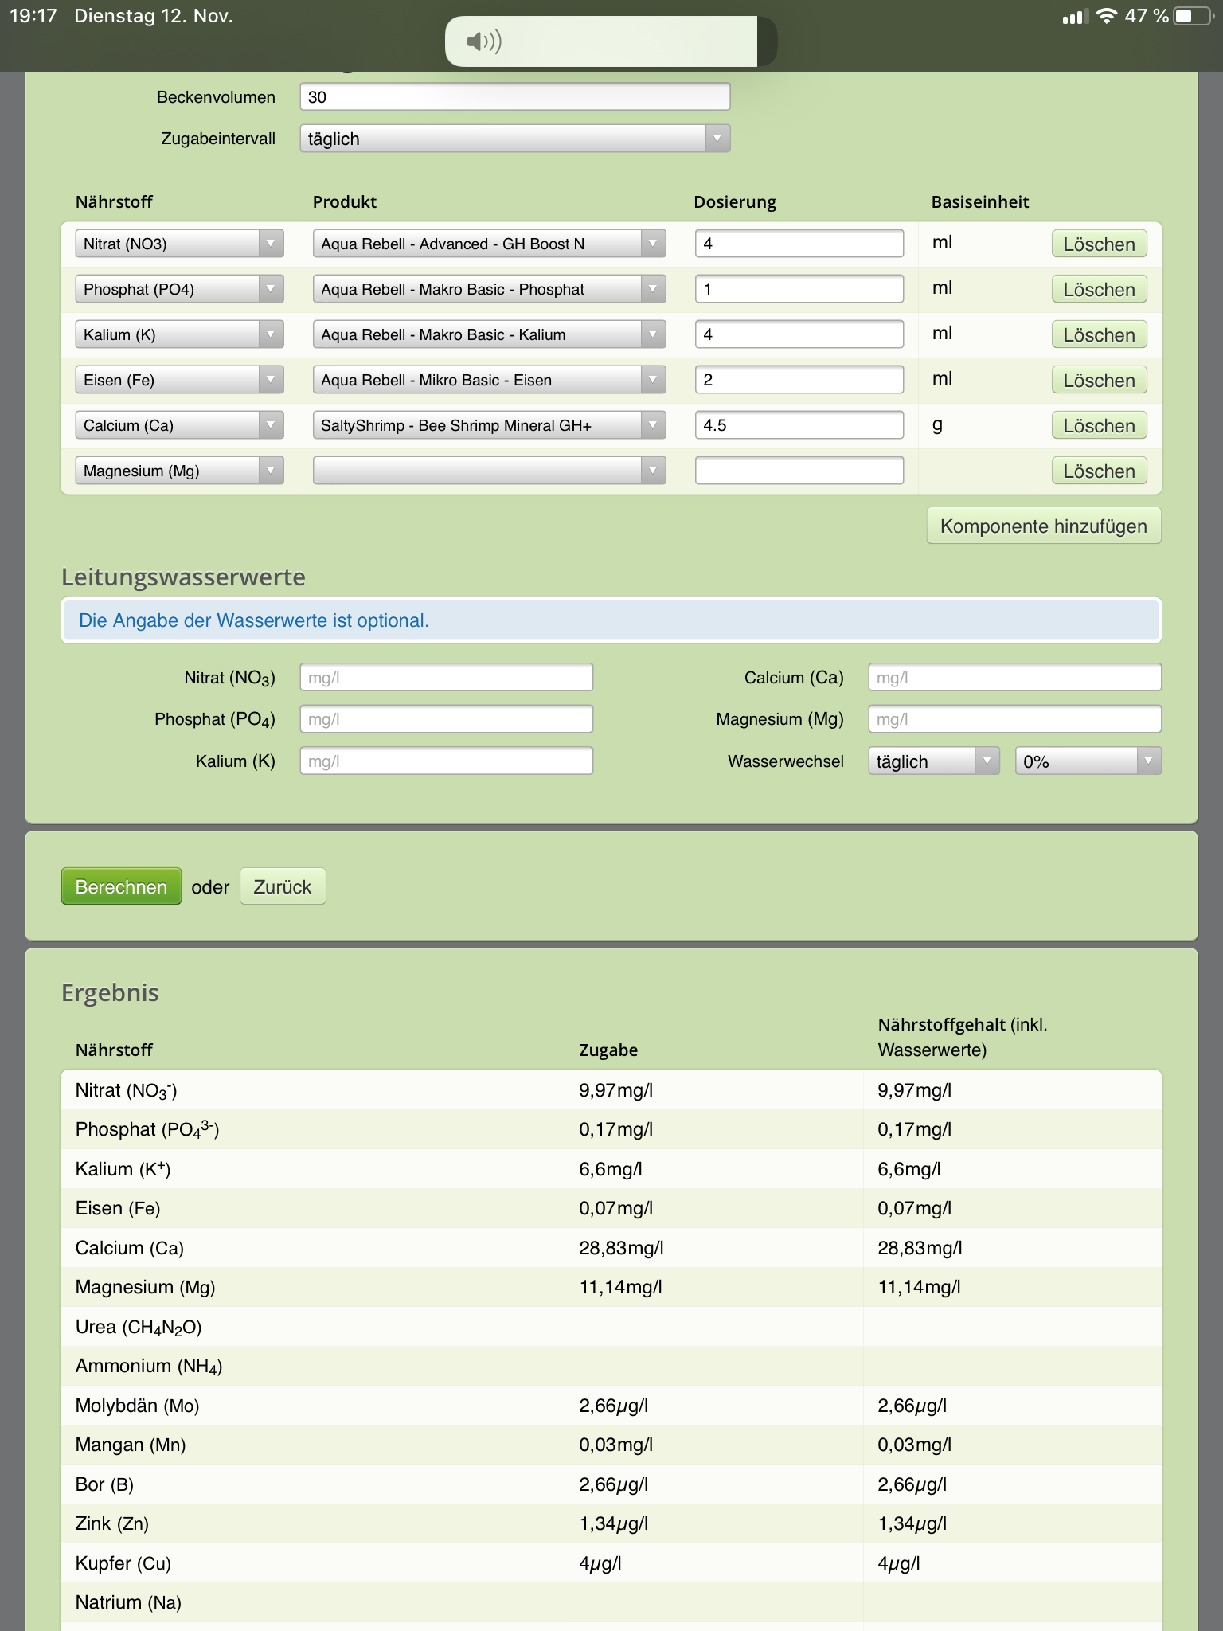Open the Makro Basic Kalium product dropdown
Viewport: 1223px width, 1631px height.
coord(489,334)
